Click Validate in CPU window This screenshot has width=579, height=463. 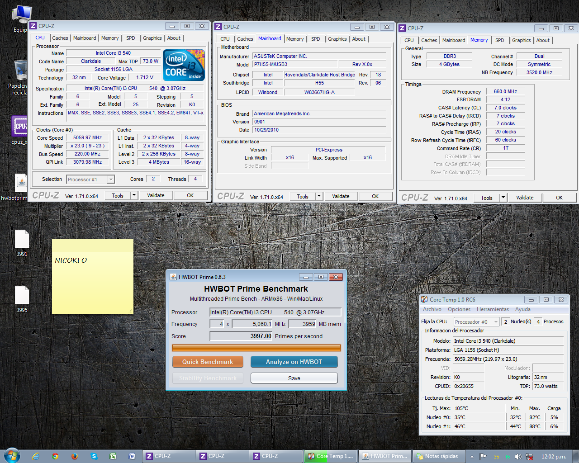point(156,195)
